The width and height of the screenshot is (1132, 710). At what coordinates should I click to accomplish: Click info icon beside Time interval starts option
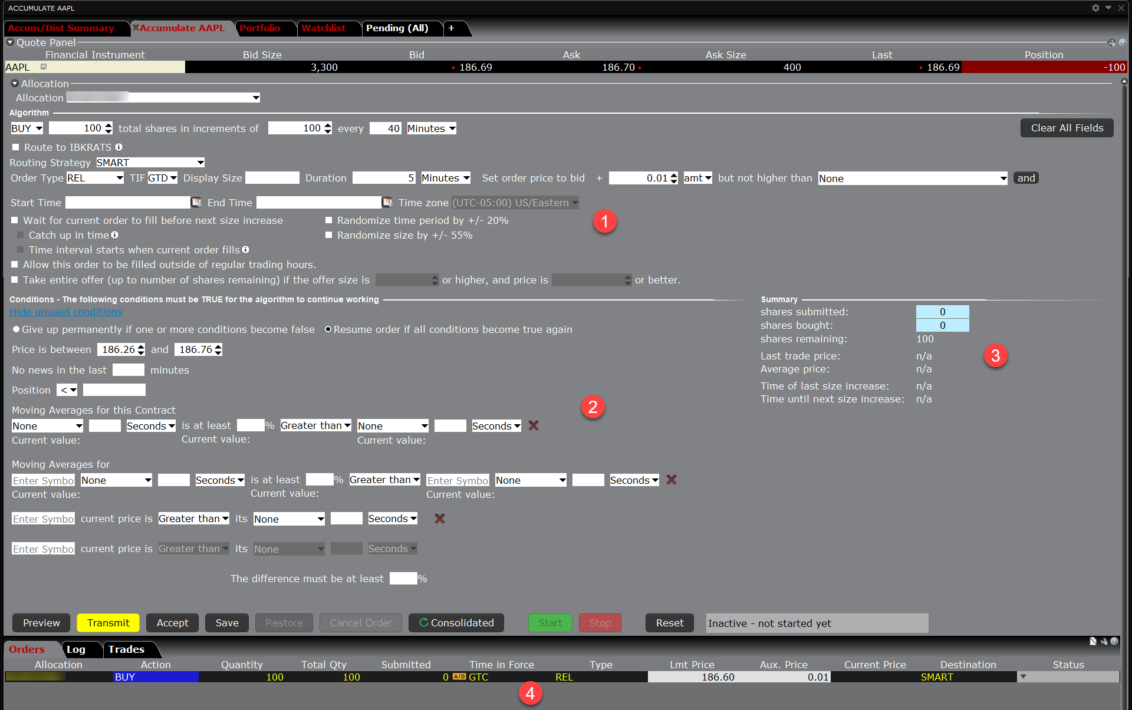pos(246,250)
